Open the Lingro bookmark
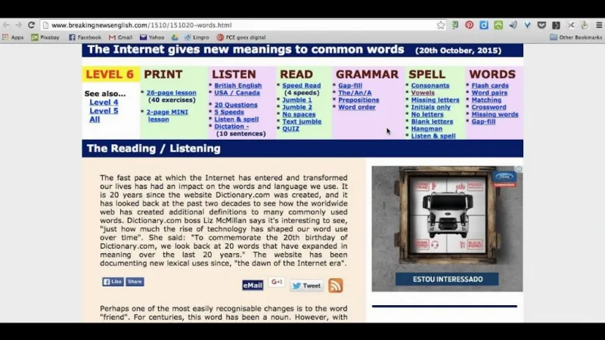The image size is (605, 340). point(197,37)
